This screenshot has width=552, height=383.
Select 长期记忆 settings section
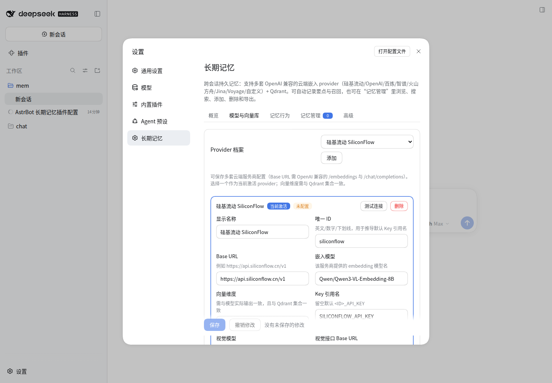coord(159,138)
